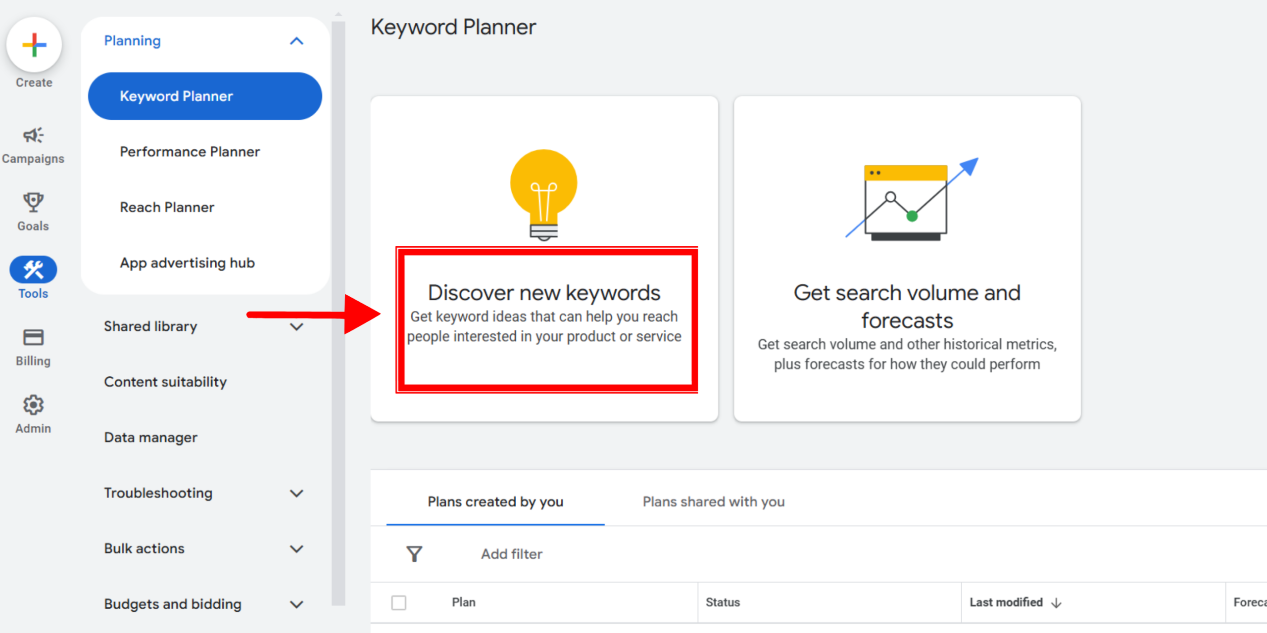The image size is (1267, 633).
Task: Open the Admin gear icon
Action: click(33, 405)
